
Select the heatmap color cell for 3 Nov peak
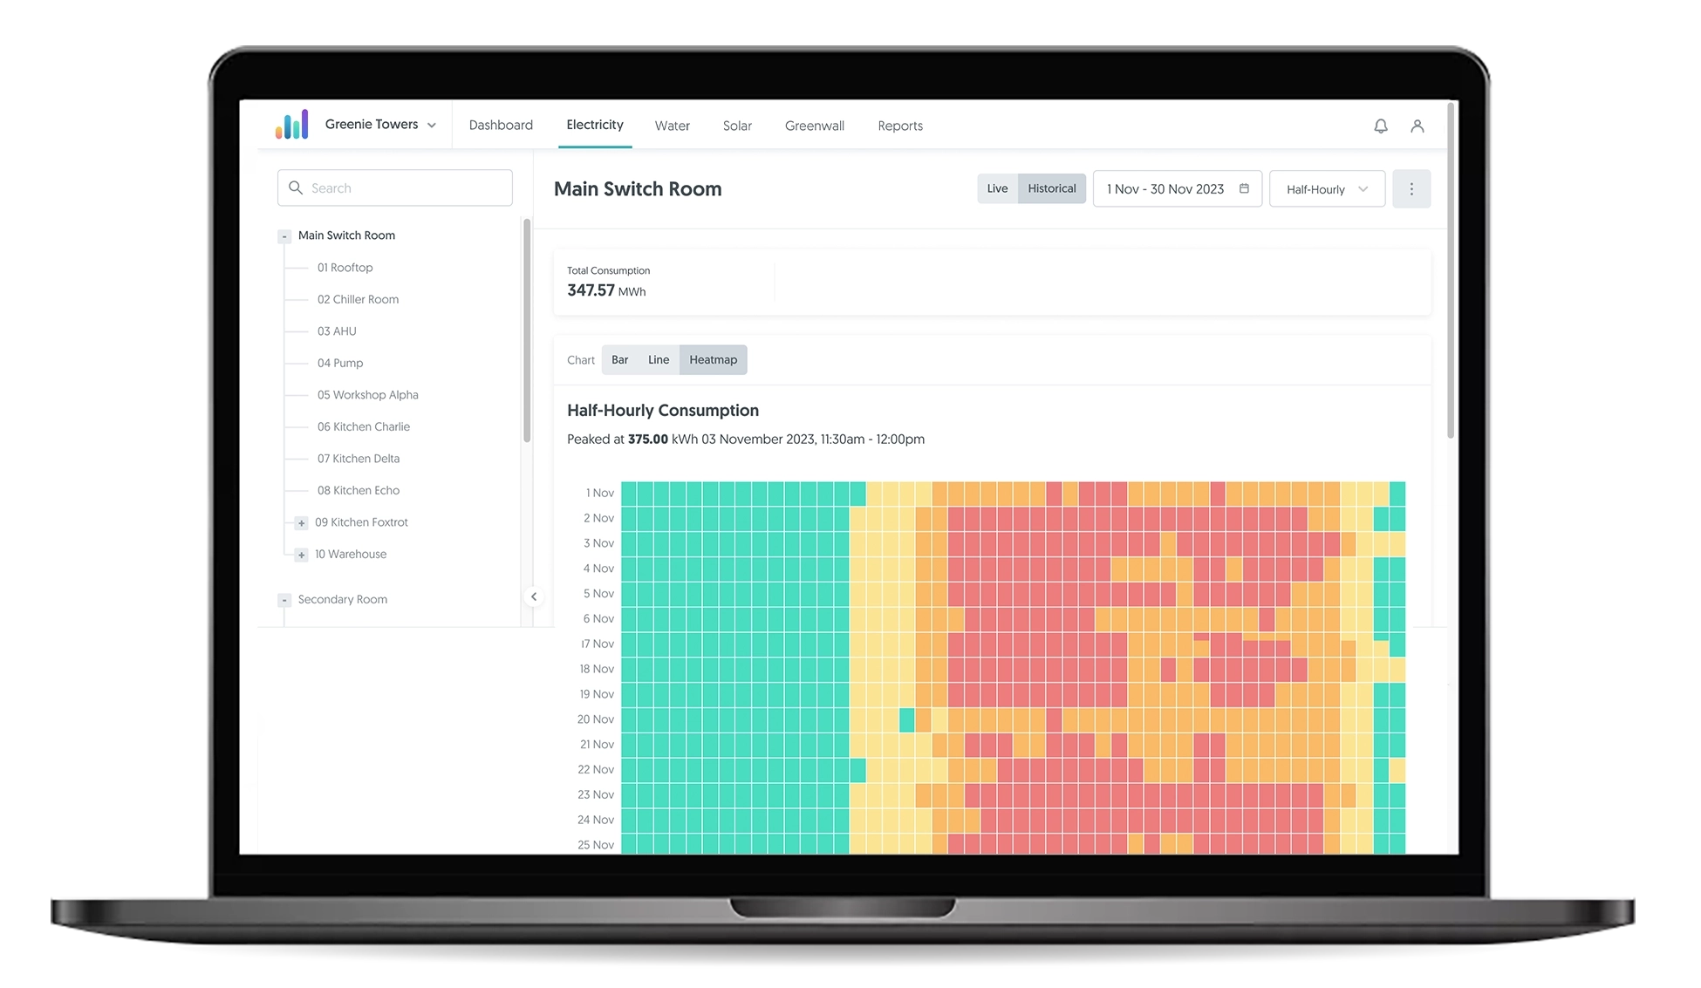point(1007,542)
